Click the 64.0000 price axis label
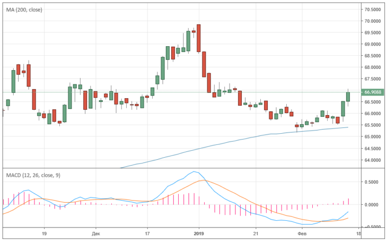Screen dimensions: 387x241 pyautogui.click(x=373, y=160)
